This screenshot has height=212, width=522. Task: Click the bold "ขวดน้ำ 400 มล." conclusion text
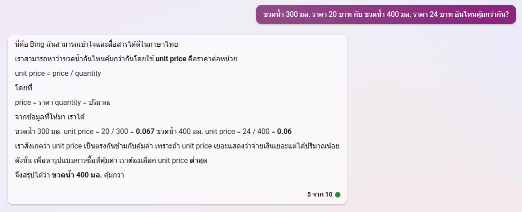click(x=77, y=175)
